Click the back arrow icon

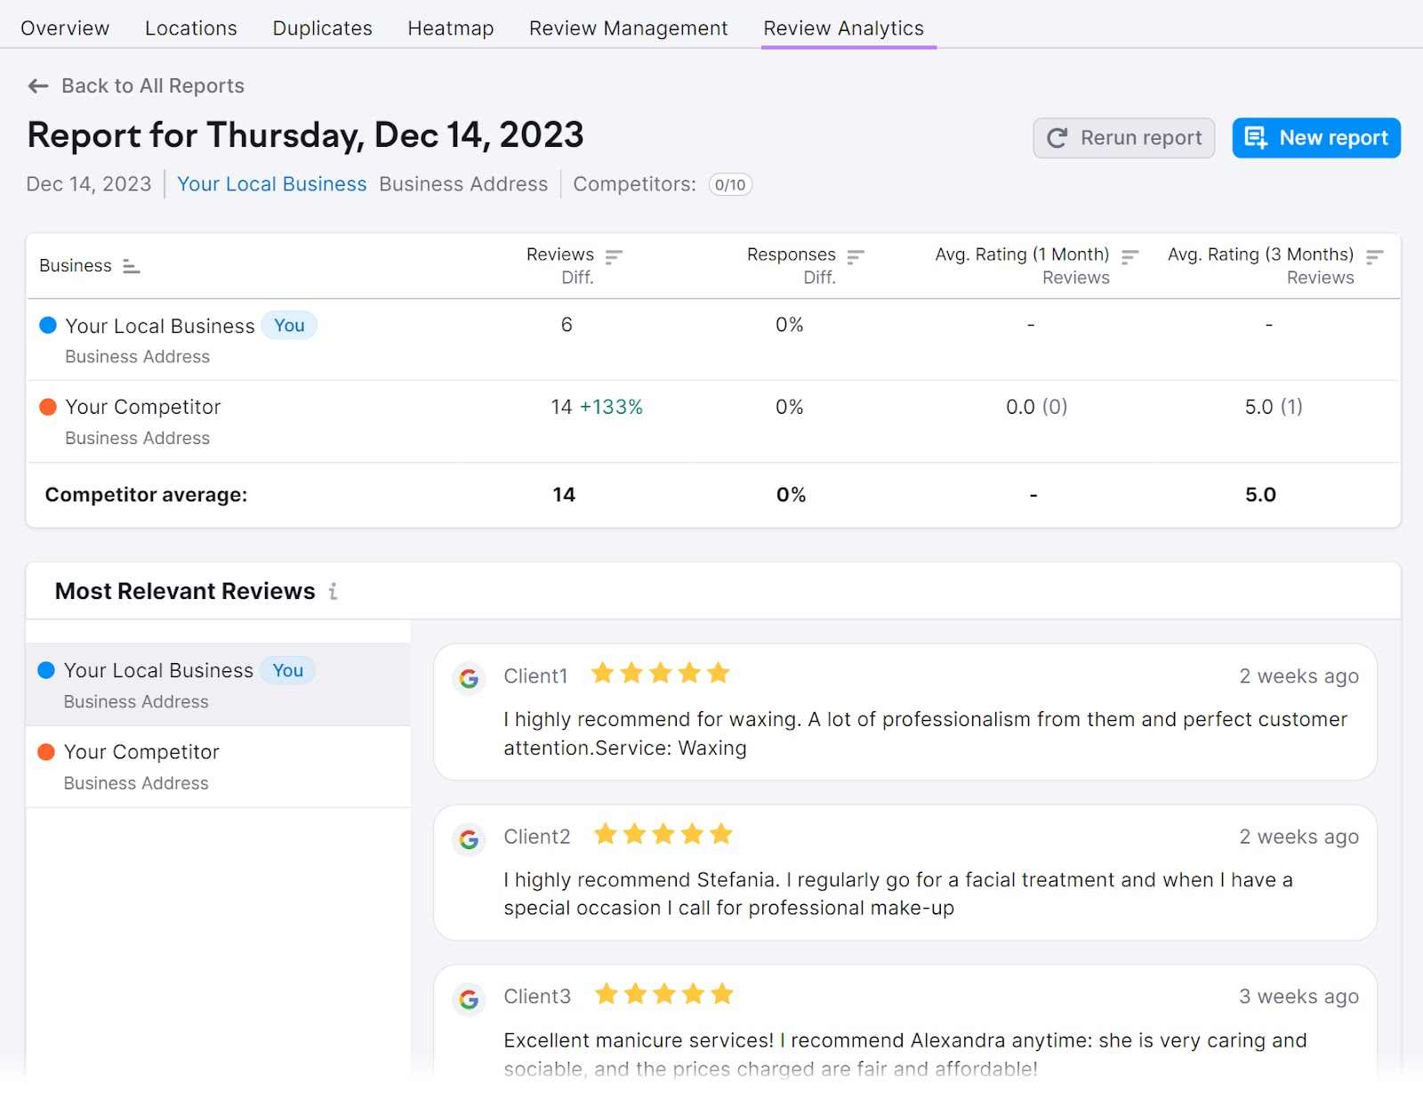(x=37, y=85)
